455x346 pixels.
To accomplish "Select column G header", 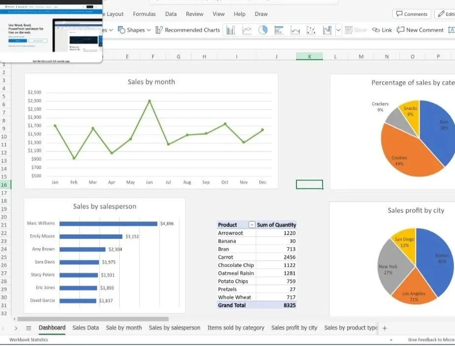I will (x=178, y=56).
